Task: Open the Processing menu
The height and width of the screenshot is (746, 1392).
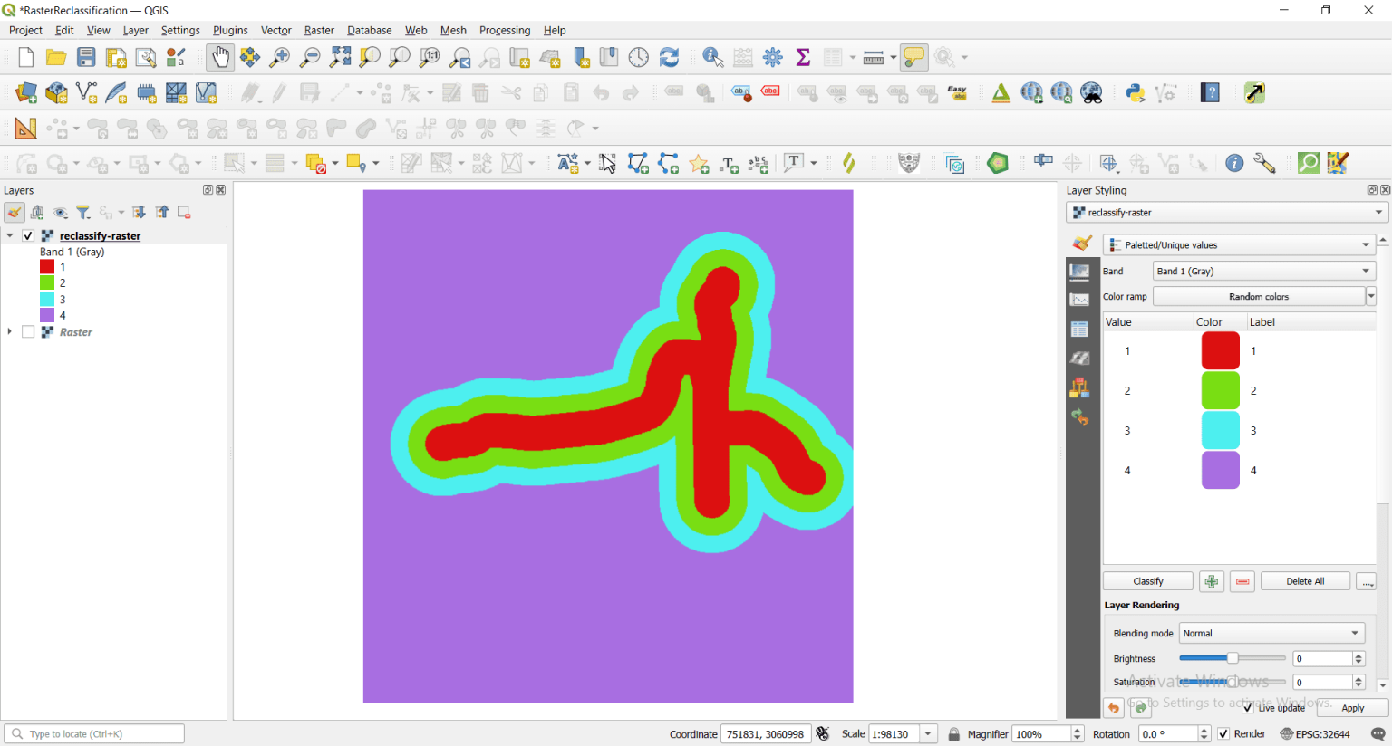Action: 505,30
